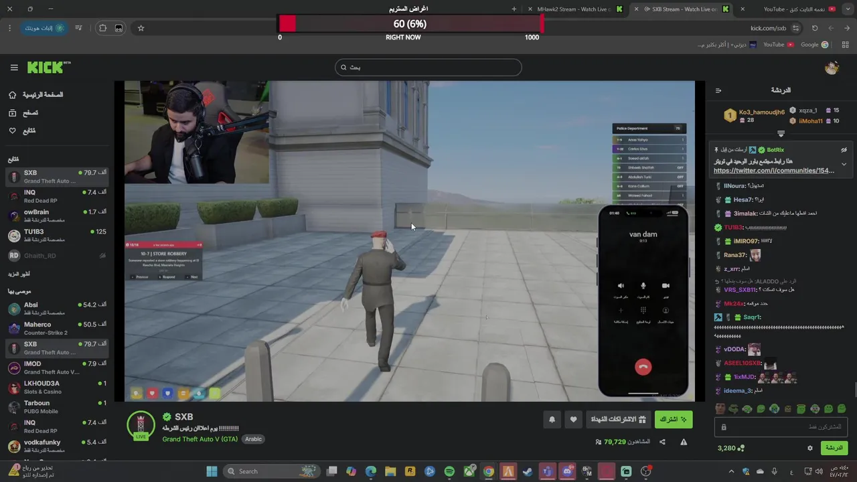
Task: Open LKHOUD3A Slots & Casino channel
Action: [56, 388]
